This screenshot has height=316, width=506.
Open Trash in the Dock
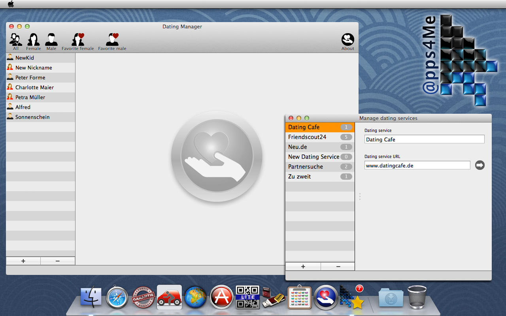417,297
